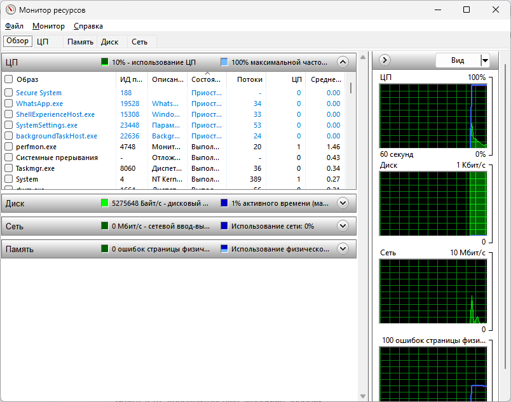Open the Файл menu
This screenshot has width=511, height=402.
pyautogui.click(x=14, y=26)
